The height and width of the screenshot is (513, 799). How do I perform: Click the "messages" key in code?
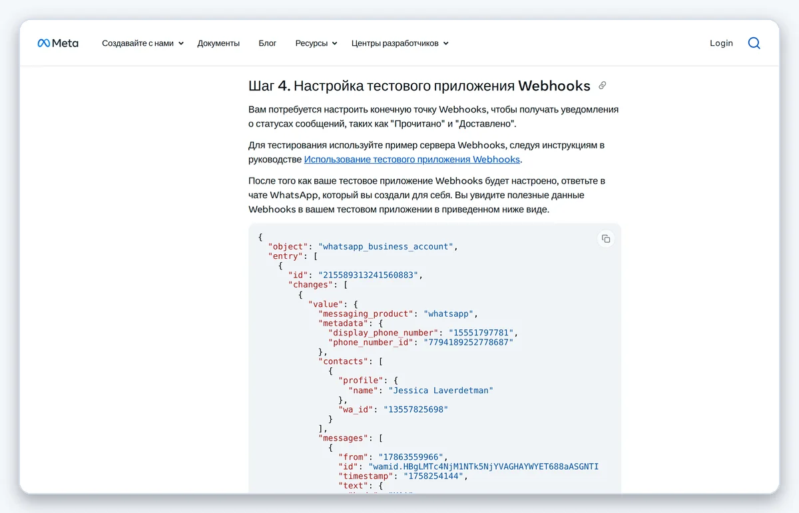(342, 438)
